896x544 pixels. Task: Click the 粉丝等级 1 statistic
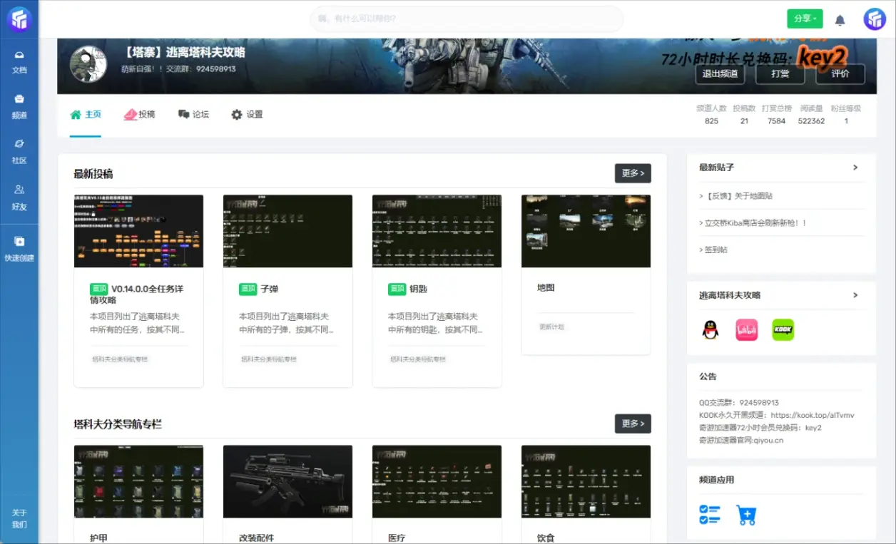click(x=846, y=115)
